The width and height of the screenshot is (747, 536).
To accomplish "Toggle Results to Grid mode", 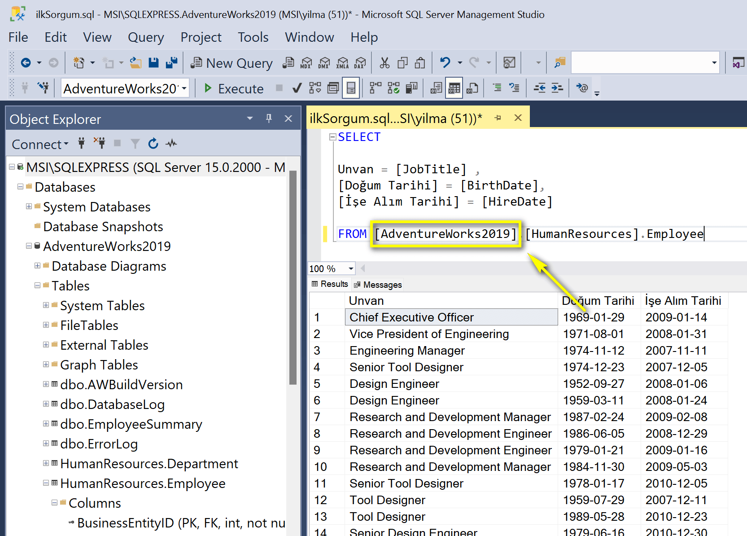I will 454,88.
